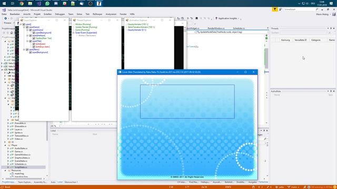The width and height of the screenshot is (337, 189).
Task: Collapse the Layer[Game] node
Action: pos(24,27)
